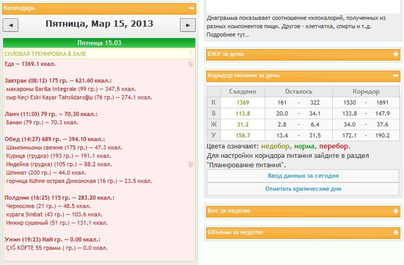Select ÇIĞ KÖFTE 55 грамм entry
This screenshot has width=404, height=265.
click(57, 248)
